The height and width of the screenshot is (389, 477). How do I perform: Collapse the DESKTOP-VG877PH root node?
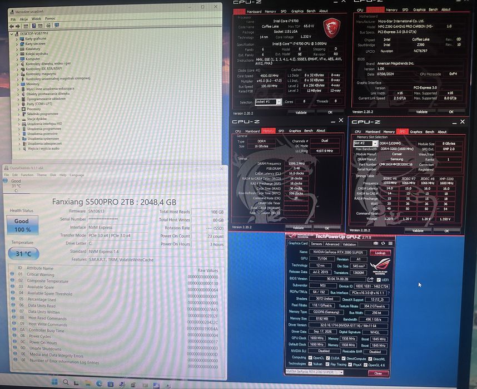(12, 34)
